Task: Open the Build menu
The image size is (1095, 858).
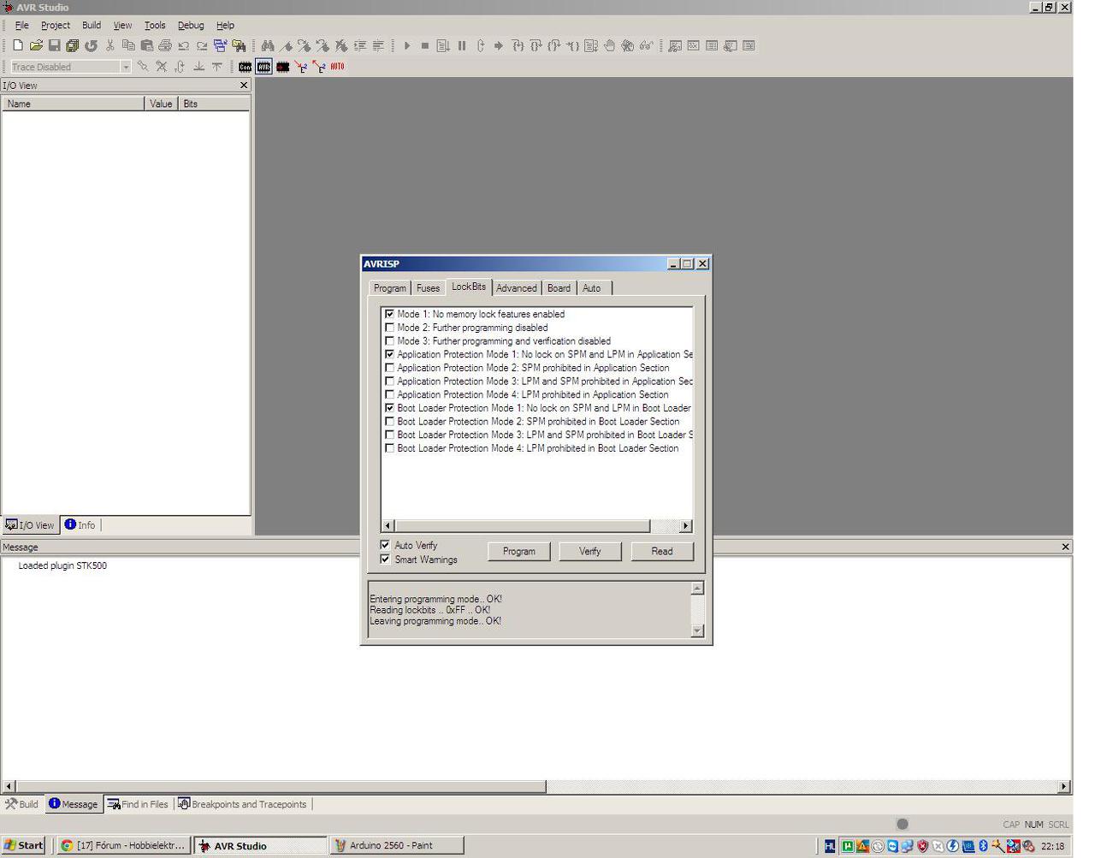Action: [x=92, y=26]
